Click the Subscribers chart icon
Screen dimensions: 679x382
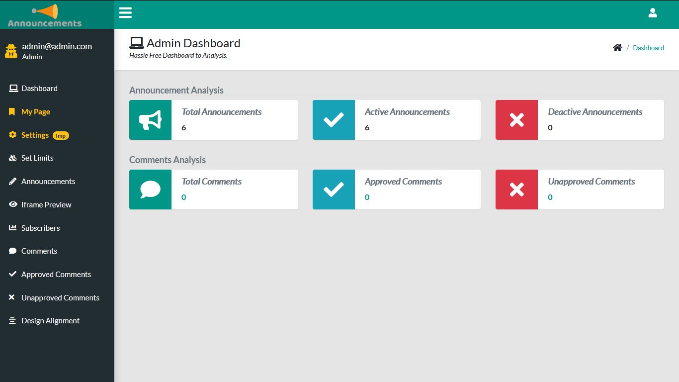12,228
